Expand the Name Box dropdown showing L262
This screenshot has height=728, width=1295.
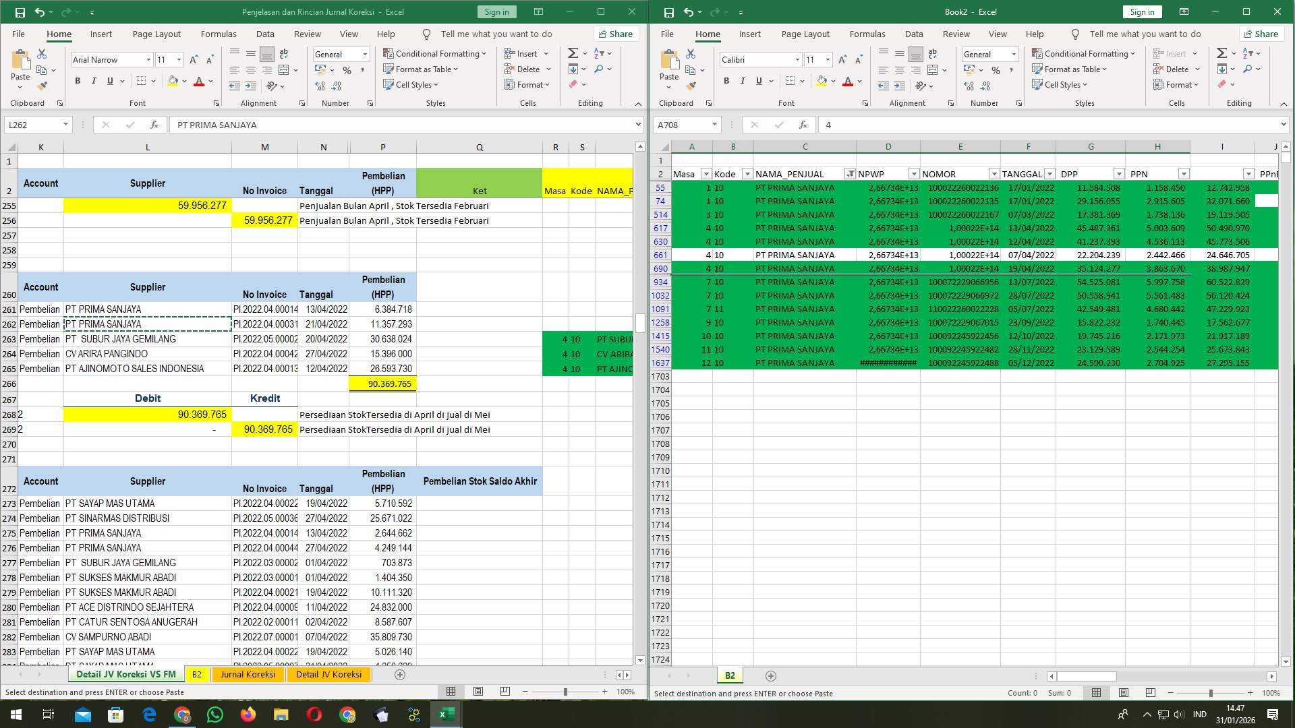65,125
